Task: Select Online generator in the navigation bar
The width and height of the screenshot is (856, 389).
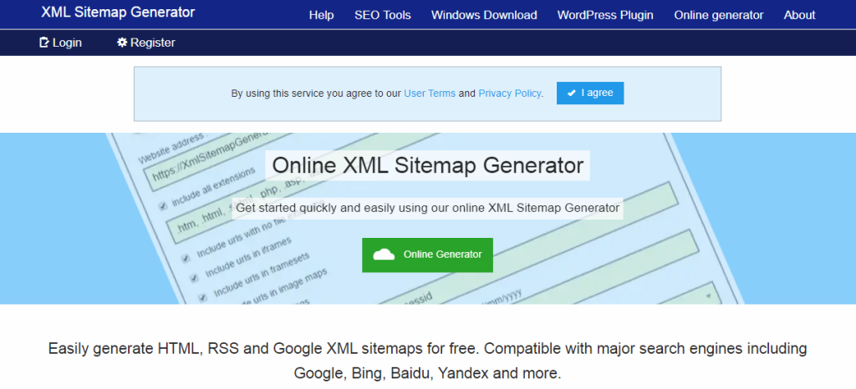Action: (x=718, y=15)
